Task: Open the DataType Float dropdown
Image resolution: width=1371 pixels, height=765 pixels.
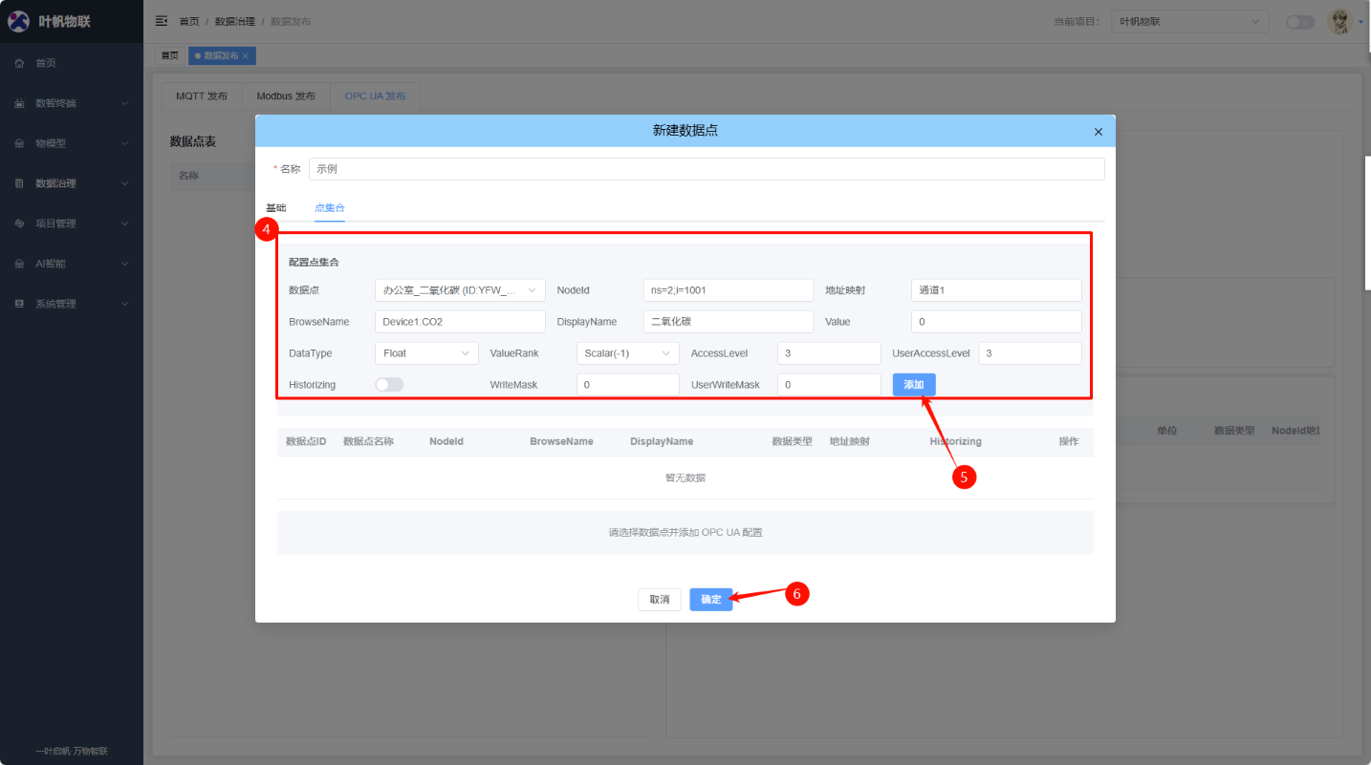Action: 425,353
